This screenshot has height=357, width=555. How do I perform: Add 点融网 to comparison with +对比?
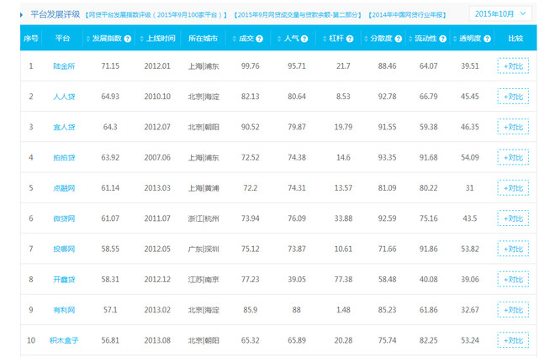coord(513,188)
